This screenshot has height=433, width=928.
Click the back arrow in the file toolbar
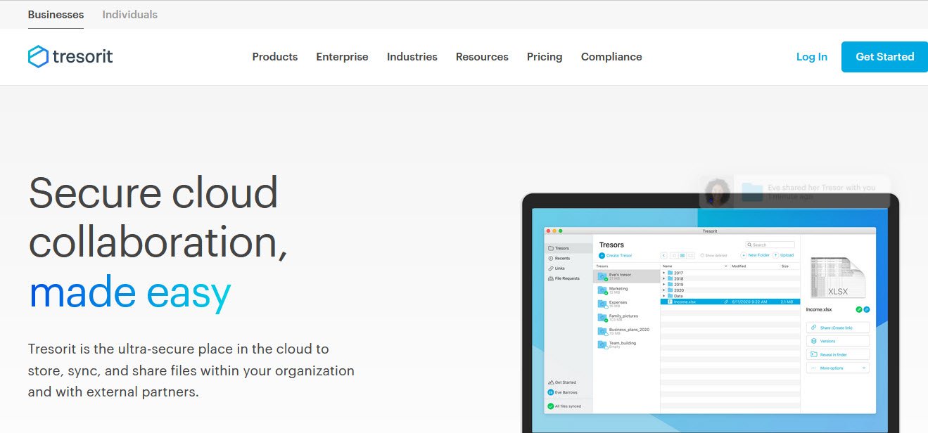pyautogui.click(x=664, y=255)
